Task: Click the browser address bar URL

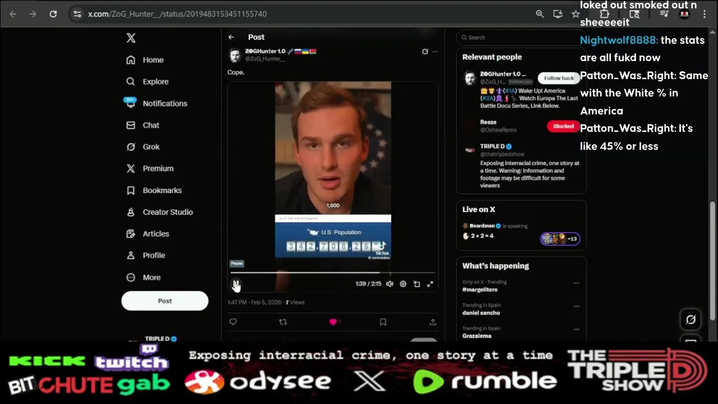Action: point(177,14)
